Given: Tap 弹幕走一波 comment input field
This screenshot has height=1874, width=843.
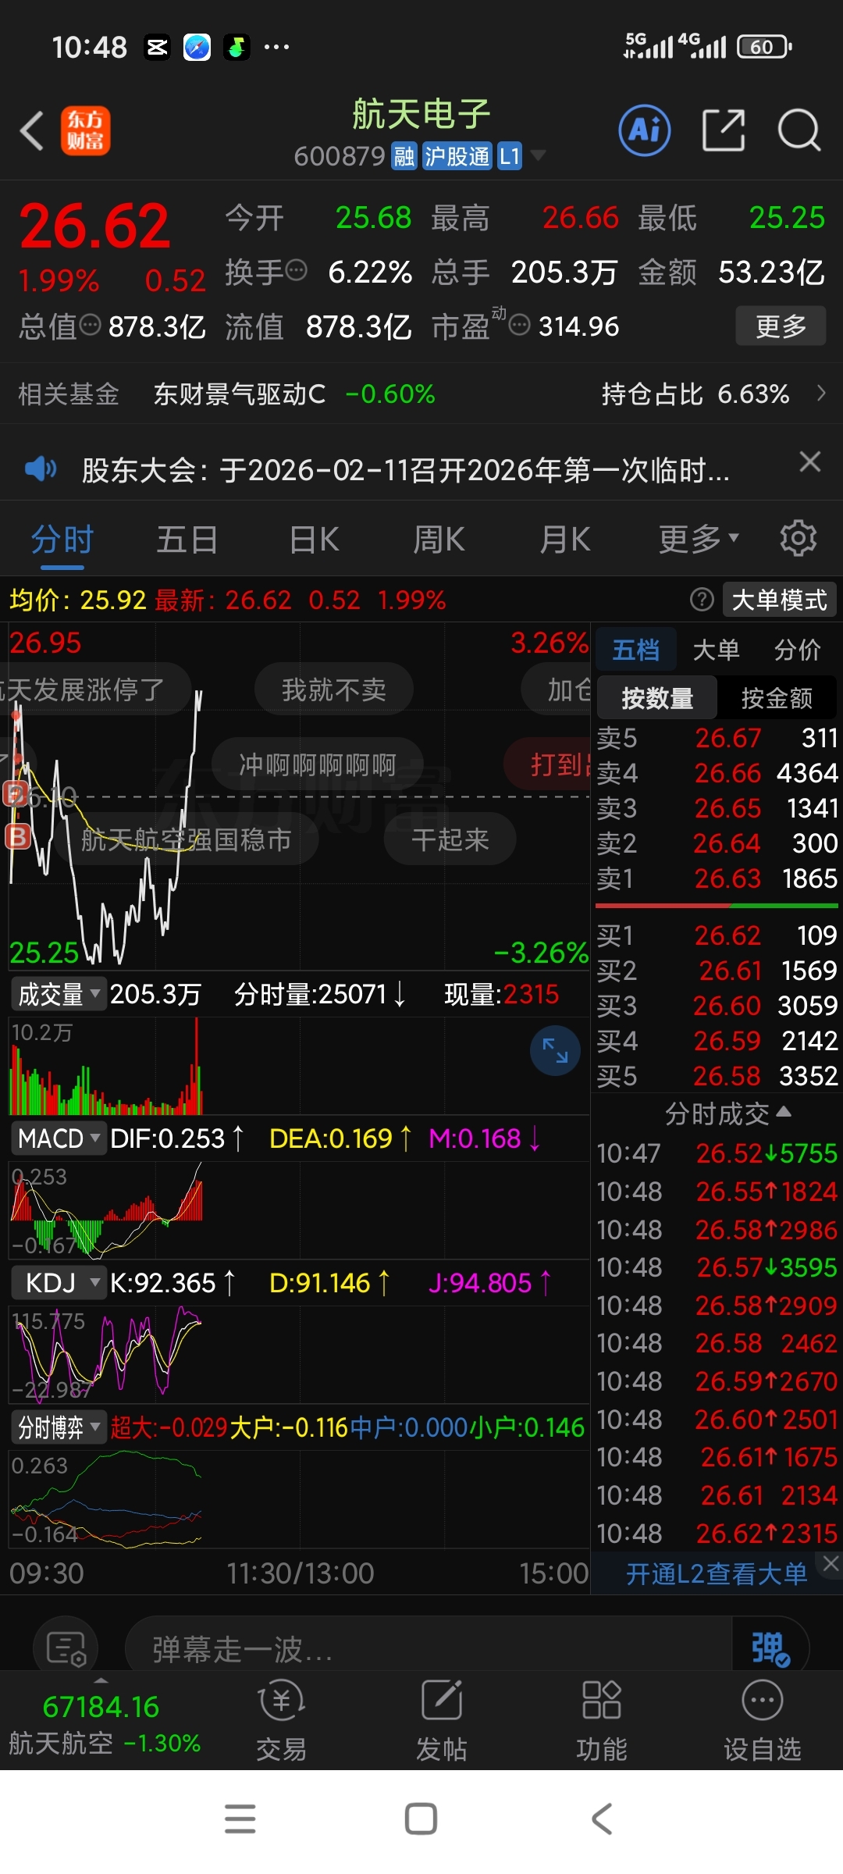Looking at the screenshot, I should pyautogui.click(x=429, y=1649).
